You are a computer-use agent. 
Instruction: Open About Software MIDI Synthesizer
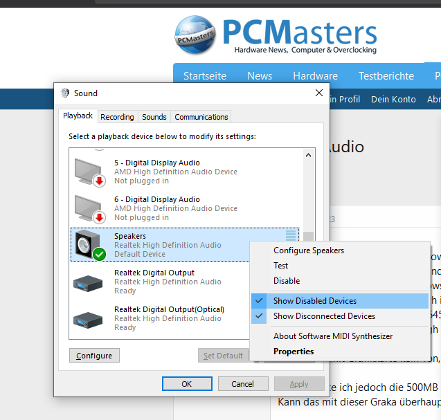[340, 336]
